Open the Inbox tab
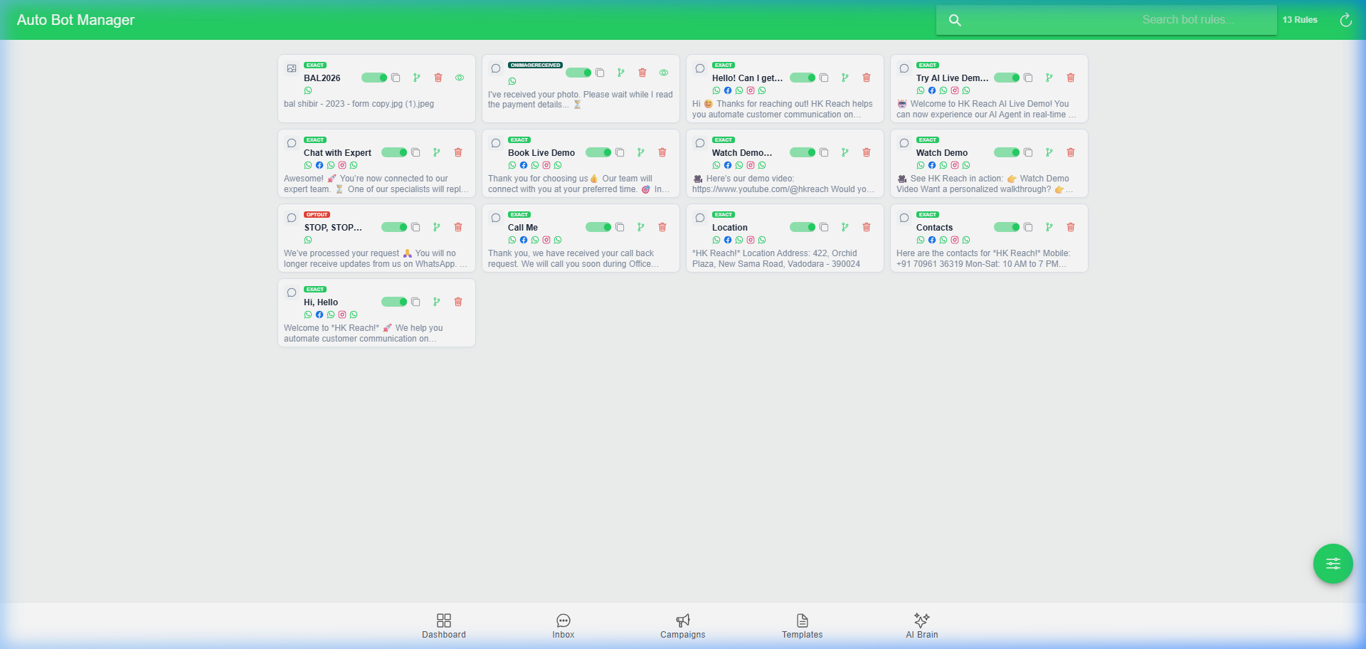 click(x=563, y=626)
